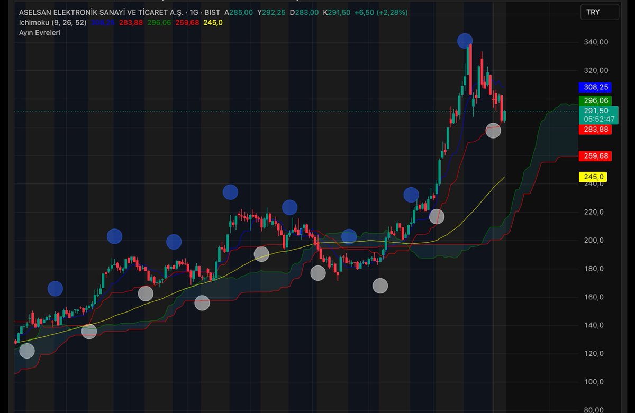Open the TRY currency selector

coord(600,12)
